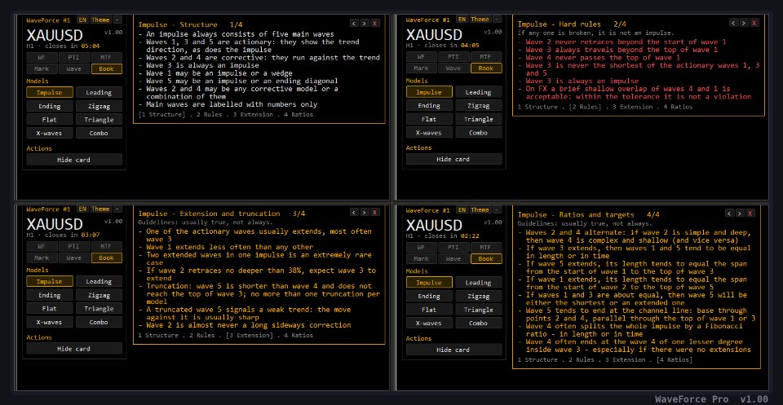Select Ending model in Ratios 4/4 window
The height and width of the screenshot is (405, 783).
(x=429, y=296)
